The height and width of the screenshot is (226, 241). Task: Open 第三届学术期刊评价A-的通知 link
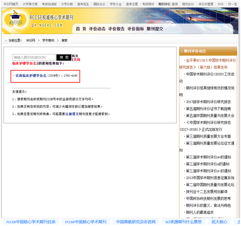[x=209, y=171]
